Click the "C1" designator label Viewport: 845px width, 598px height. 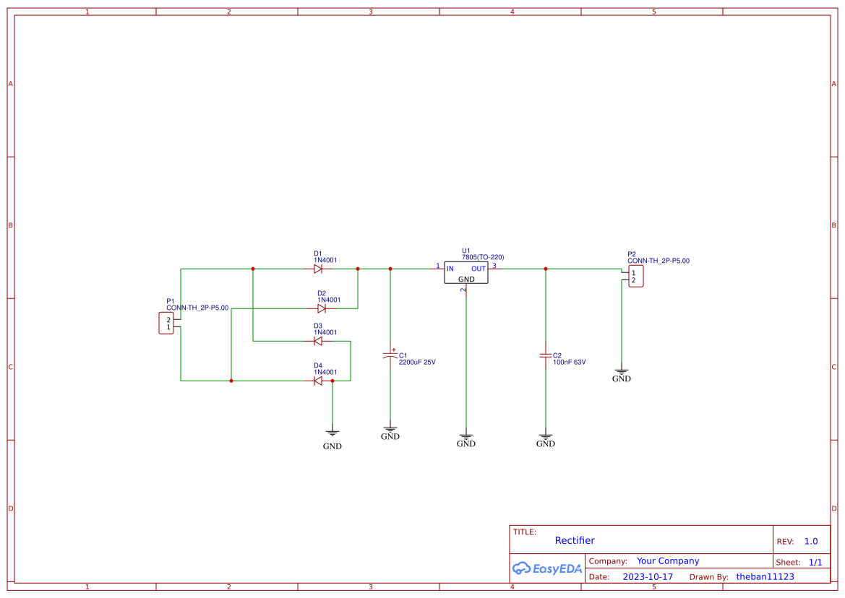[403, 356]
